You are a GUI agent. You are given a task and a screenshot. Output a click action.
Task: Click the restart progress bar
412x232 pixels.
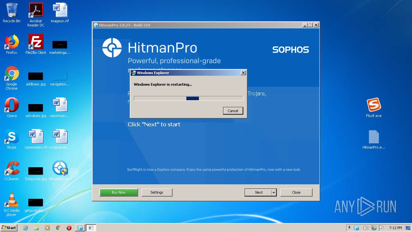tap(188, 99)
